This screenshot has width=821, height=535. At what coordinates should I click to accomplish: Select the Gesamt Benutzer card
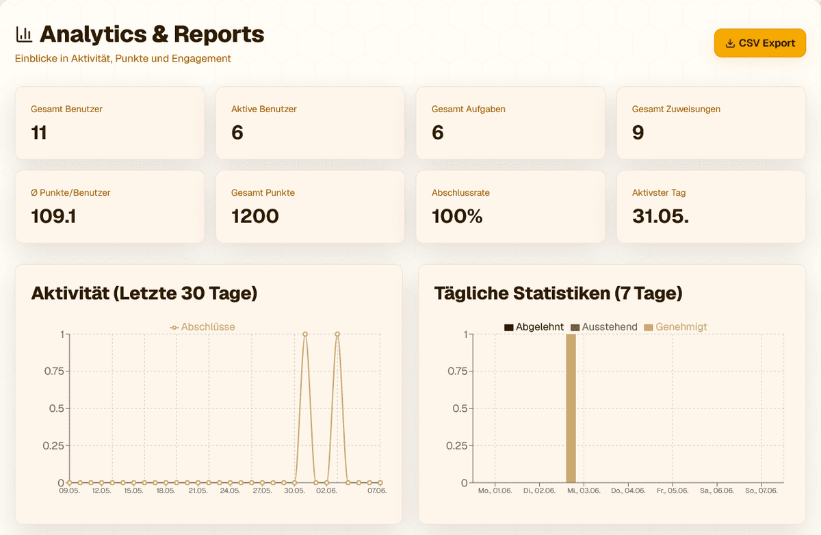tap(110, 123)
